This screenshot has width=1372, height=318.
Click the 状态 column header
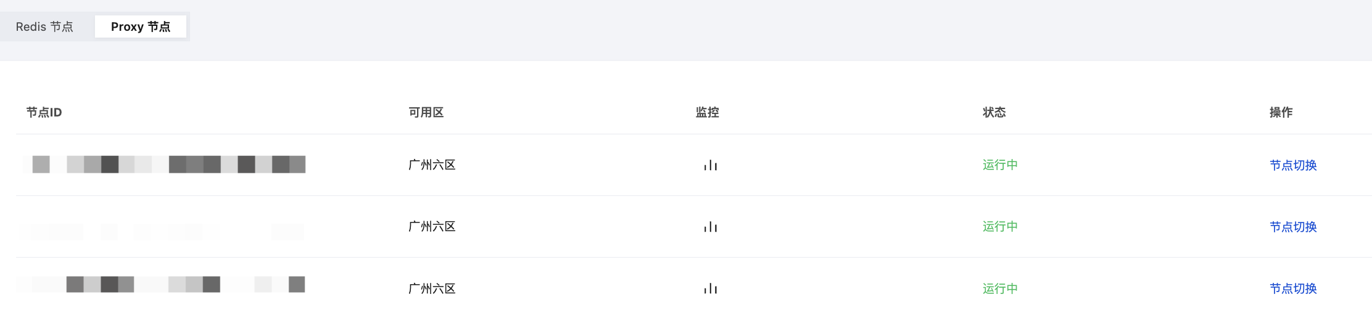(x=994, y=112)
